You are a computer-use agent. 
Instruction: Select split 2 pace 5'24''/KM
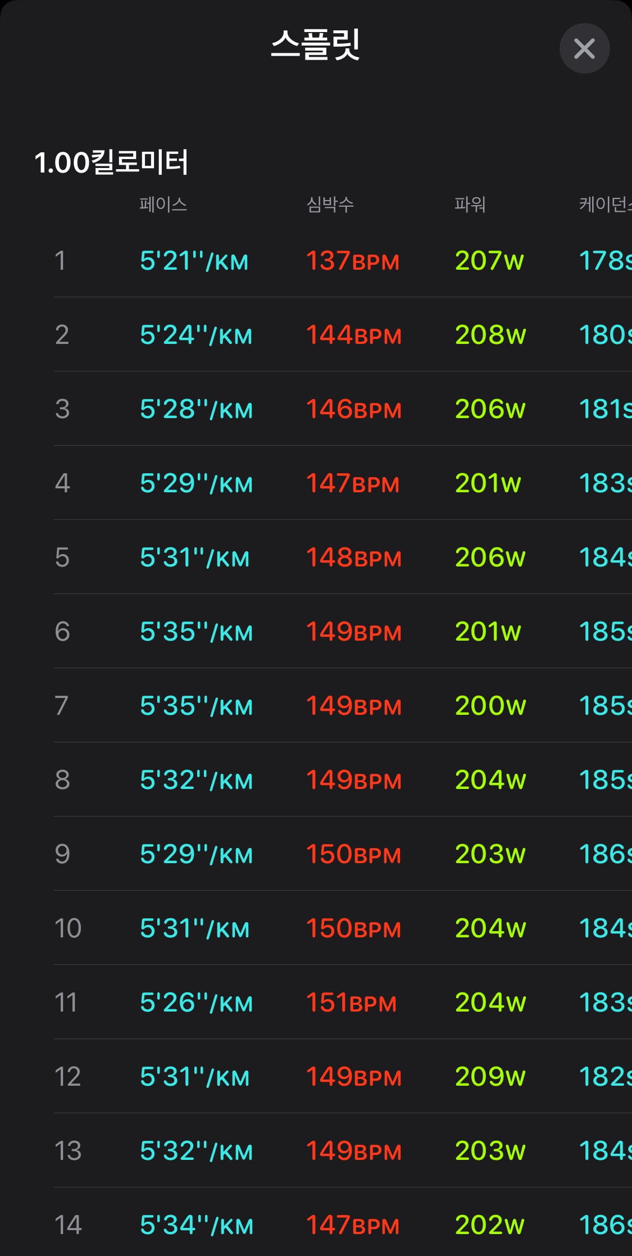coord(196,335)
